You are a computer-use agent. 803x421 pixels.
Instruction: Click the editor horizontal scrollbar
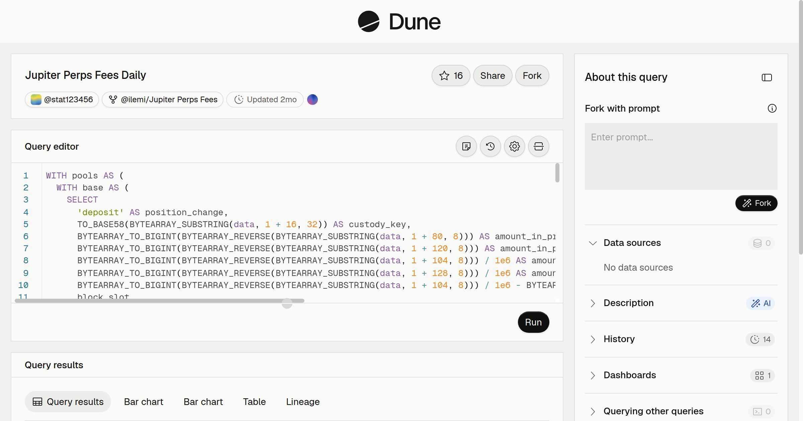(160, 301)
